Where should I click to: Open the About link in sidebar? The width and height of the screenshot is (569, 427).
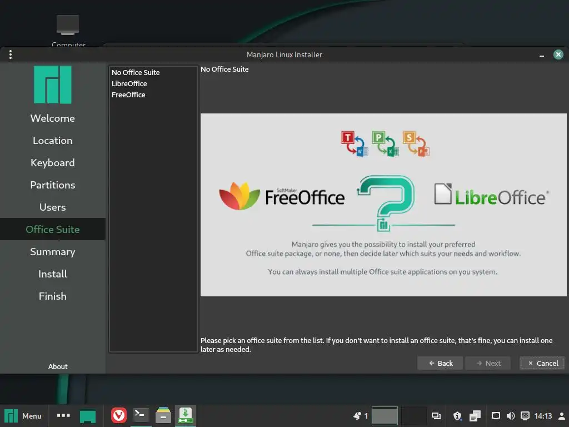point(58,366)
